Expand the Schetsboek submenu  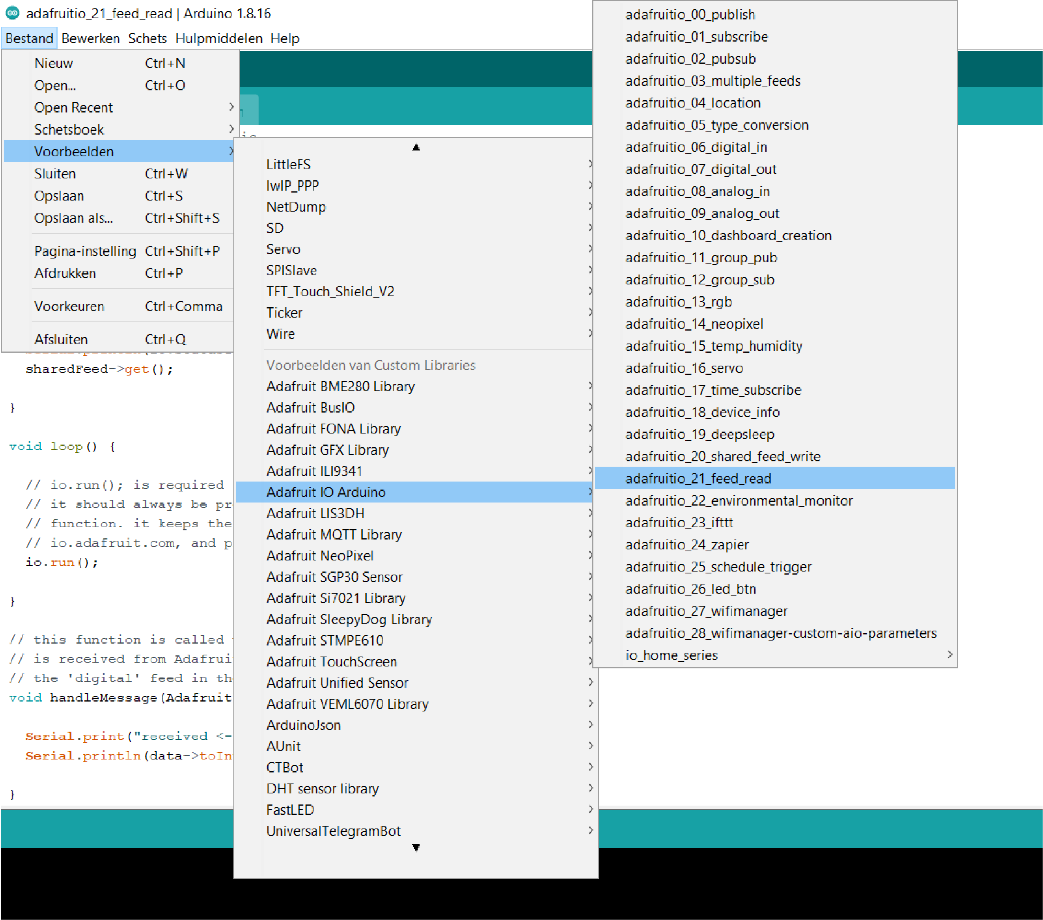[118, 129]
